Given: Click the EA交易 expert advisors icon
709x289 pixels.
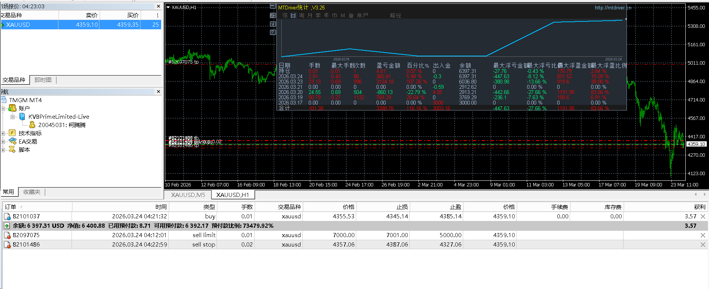Looking at the screenshot, I should (x=12, y=141).
